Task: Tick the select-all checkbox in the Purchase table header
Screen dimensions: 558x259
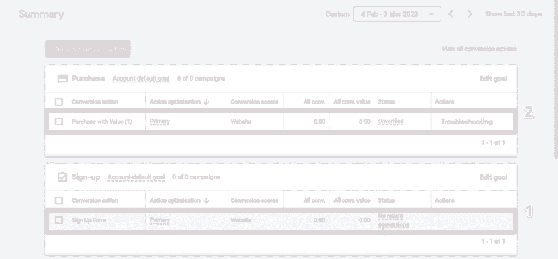Action: click(59, 102)
